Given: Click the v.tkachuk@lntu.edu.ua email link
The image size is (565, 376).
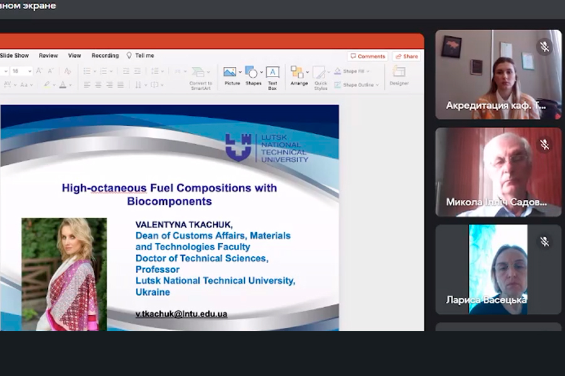Looking at the screenshot, I should pyautogui.click(x=181, y=313).
